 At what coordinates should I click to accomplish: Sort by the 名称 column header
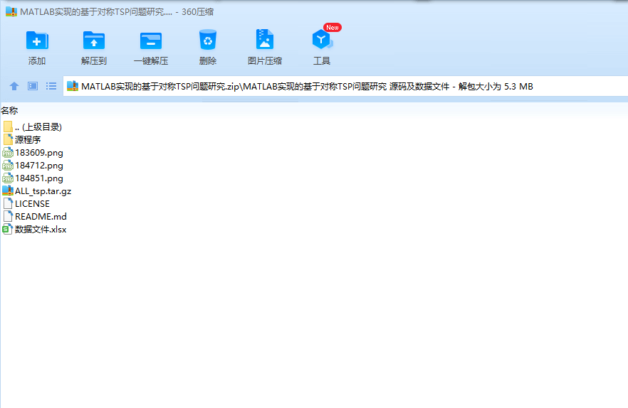click(x=9, y=110)
